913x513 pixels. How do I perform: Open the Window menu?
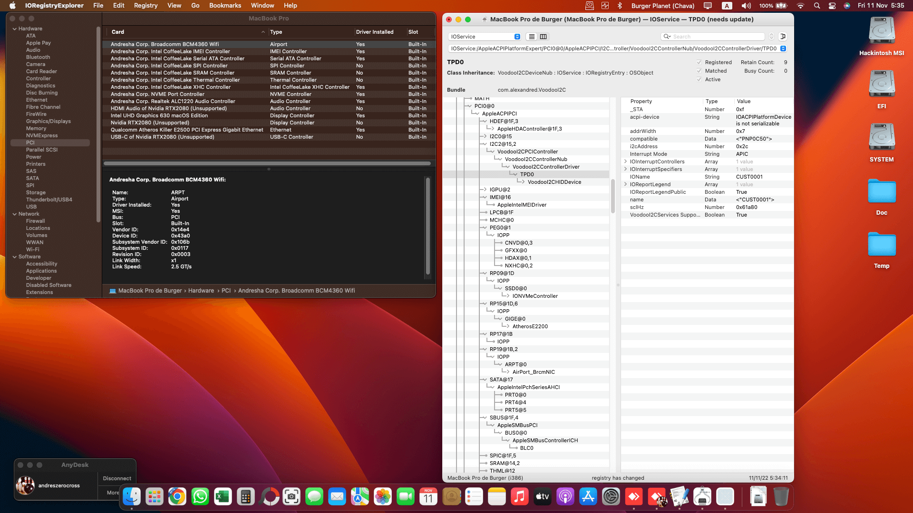(262, 6)
